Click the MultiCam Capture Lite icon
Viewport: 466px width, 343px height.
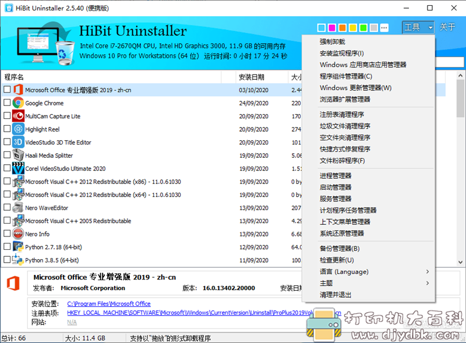pos(18,116)
